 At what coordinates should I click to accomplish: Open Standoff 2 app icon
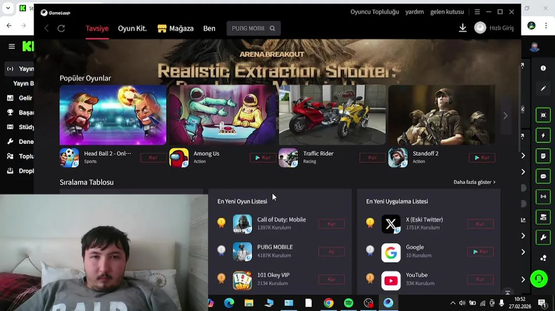(x=398, y=157)
